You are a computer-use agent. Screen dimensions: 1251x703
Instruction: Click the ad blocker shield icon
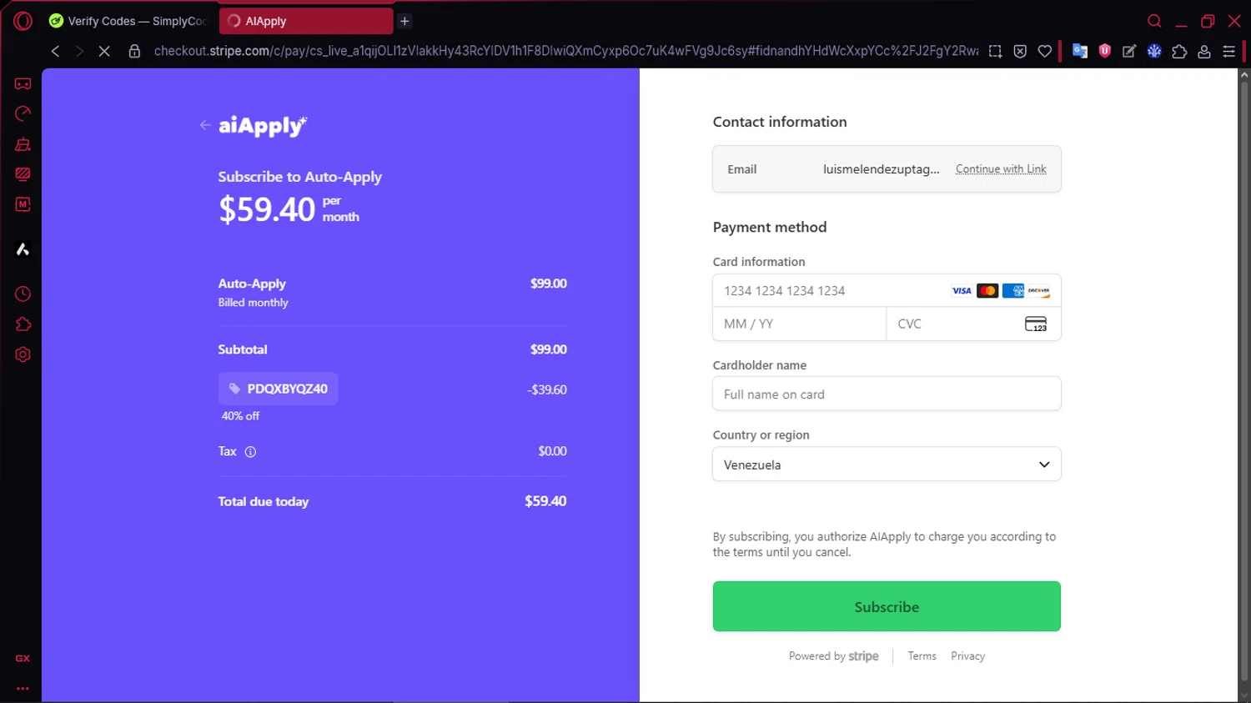coord(1020,51)
